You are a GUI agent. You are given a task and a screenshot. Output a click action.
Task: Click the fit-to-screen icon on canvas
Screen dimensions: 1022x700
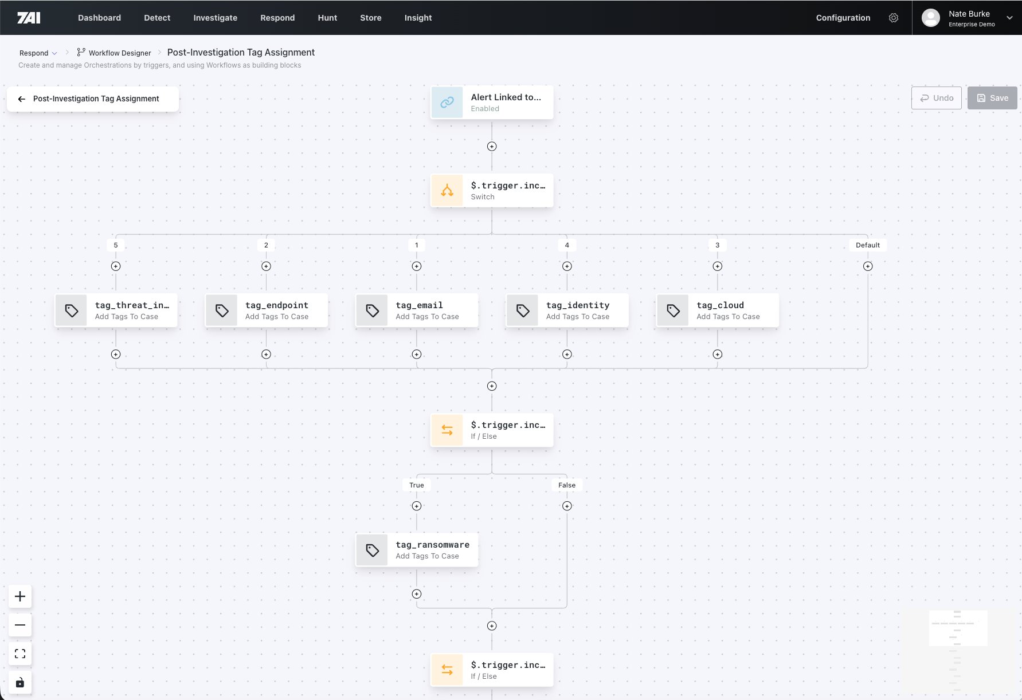20,654
